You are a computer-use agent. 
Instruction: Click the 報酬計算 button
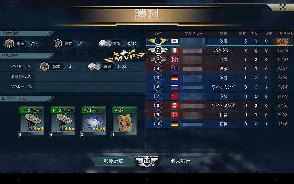point(113,161)
